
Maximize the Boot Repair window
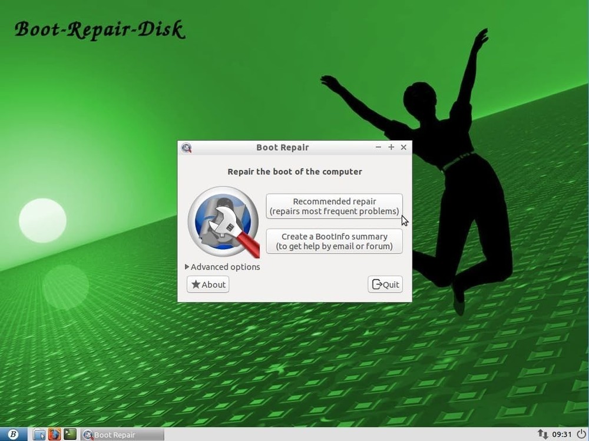click(391, 147)
